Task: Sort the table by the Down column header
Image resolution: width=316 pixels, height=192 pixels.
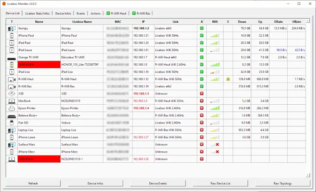Action: pos(242,21)
